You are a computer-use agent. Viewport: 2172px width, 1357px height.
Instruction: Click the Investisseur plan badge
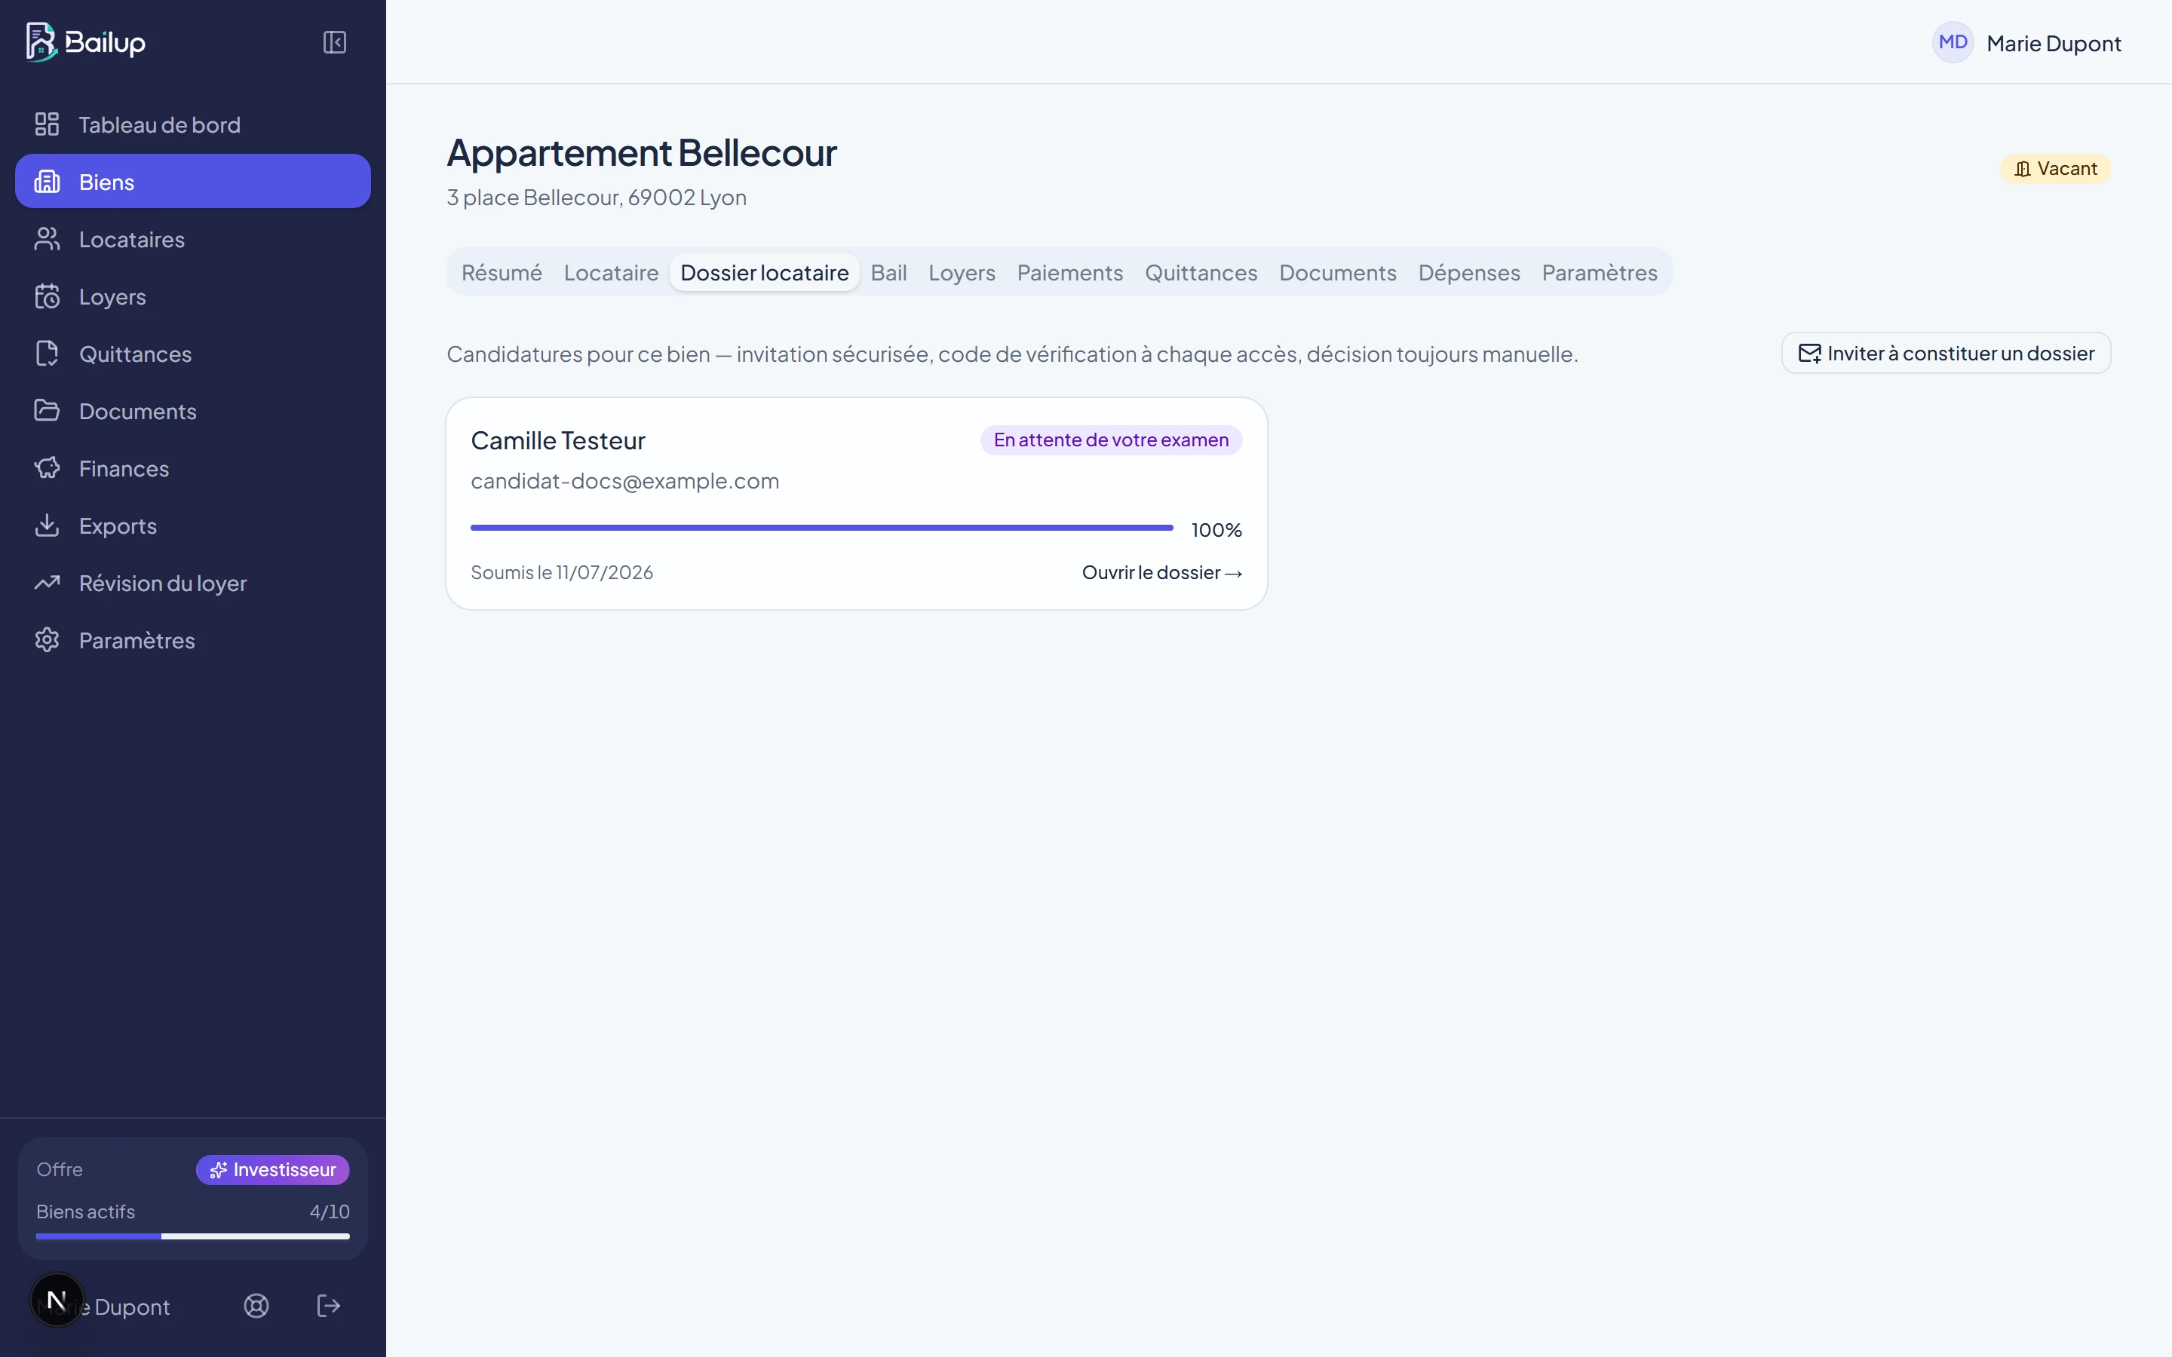(273, 1169)
